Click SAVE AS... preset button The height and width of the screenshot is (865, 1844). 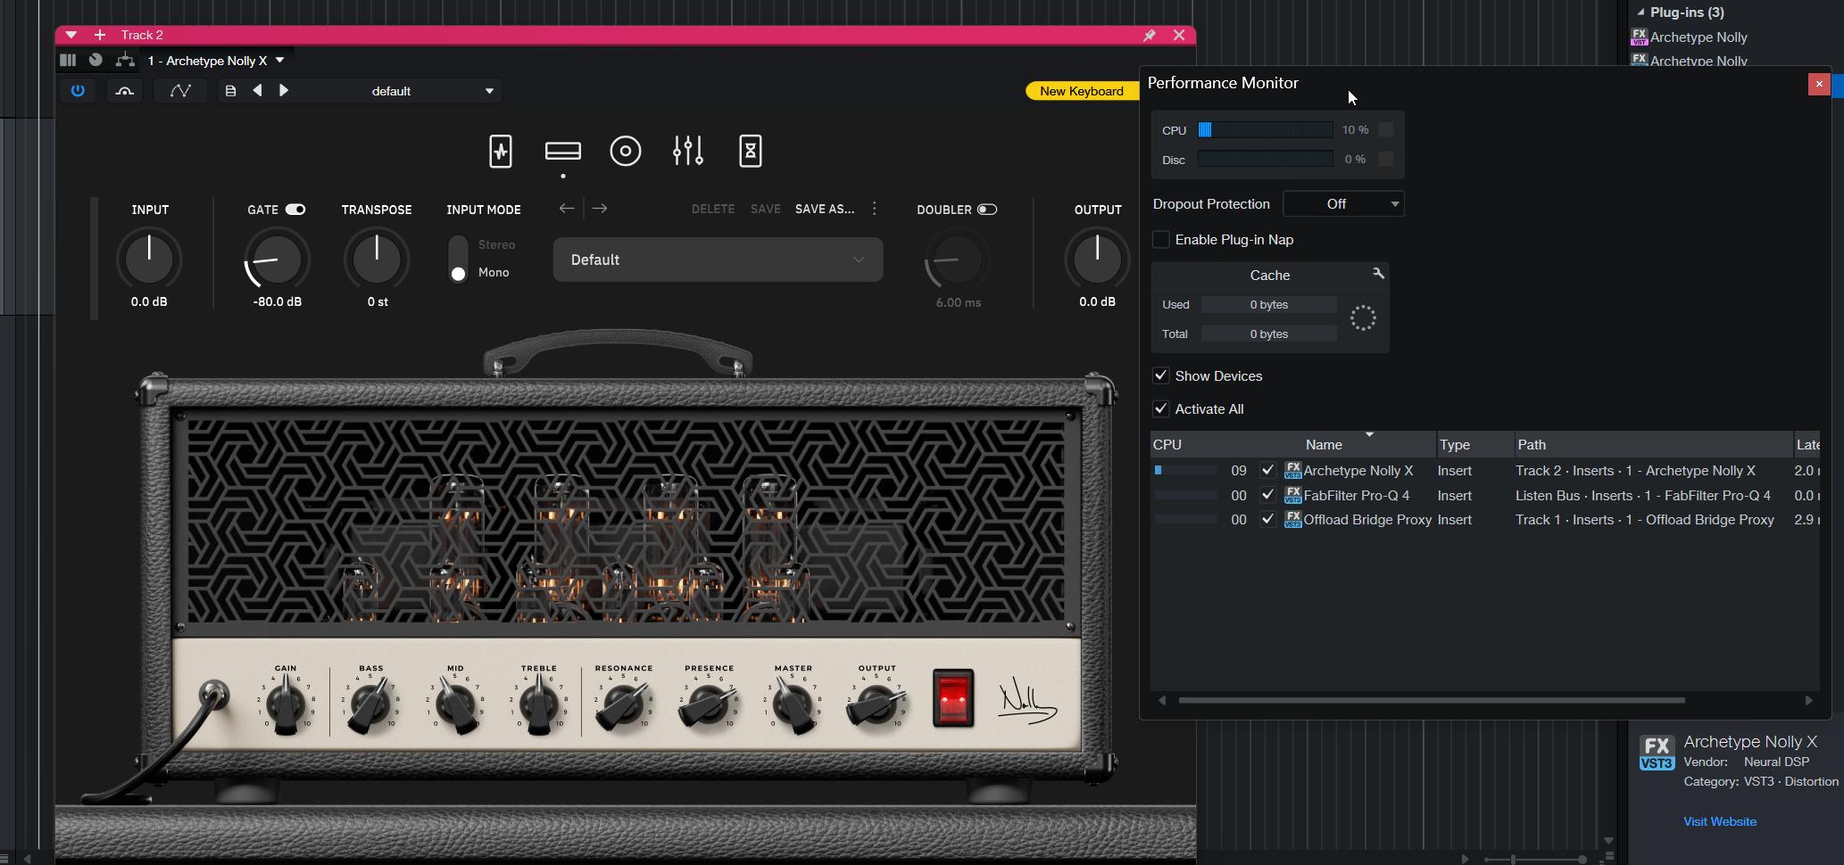click(x=825, y=209)
